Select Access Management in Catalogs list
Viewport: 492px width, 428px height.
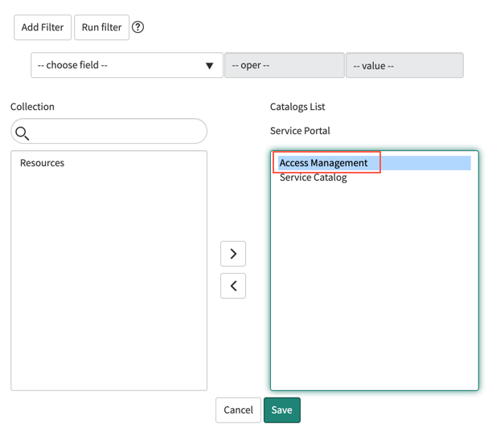[x=375, y=163]
